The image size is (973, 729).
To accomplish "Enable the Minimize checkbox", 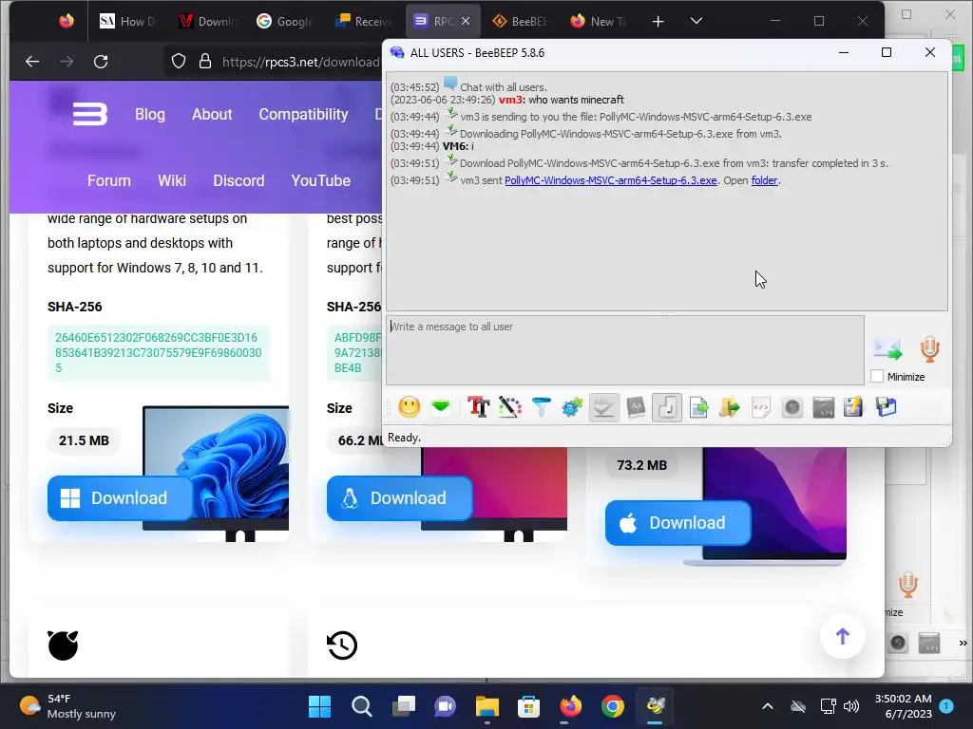I will (877, 376).
